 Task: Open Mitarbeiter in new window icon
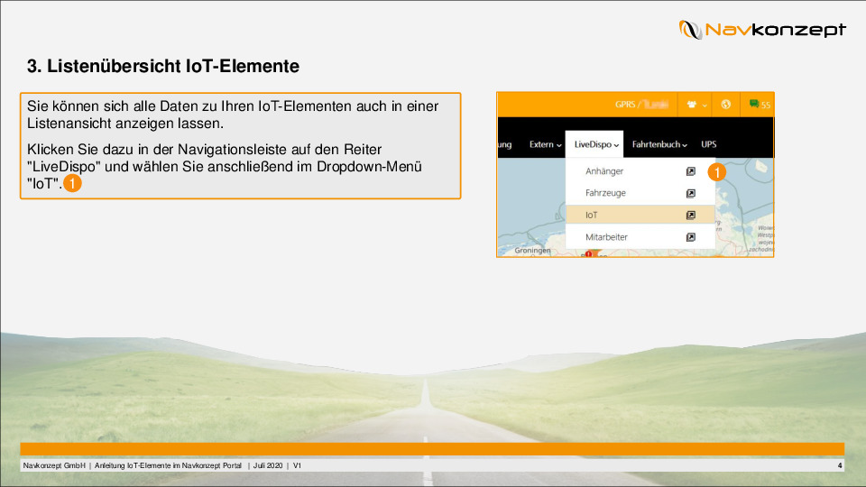click(690, 237)
